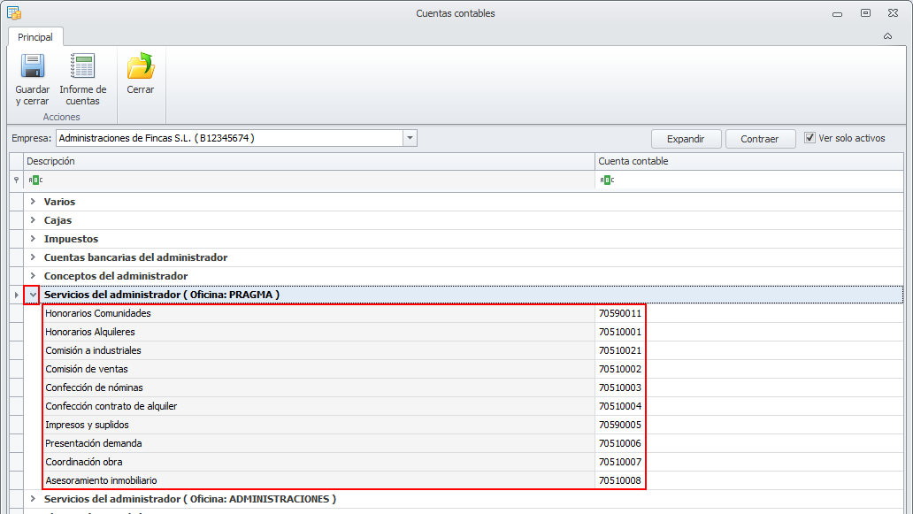Screen dimensions: 913x514
Task: Select Confección contrato de alquiler row
Action: coord(319,406)
